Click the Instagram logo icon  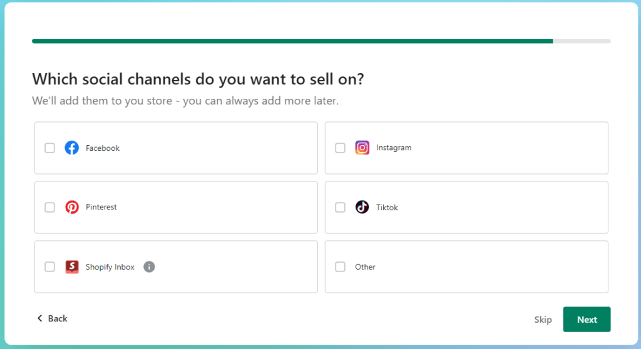(x=362, y=148)
